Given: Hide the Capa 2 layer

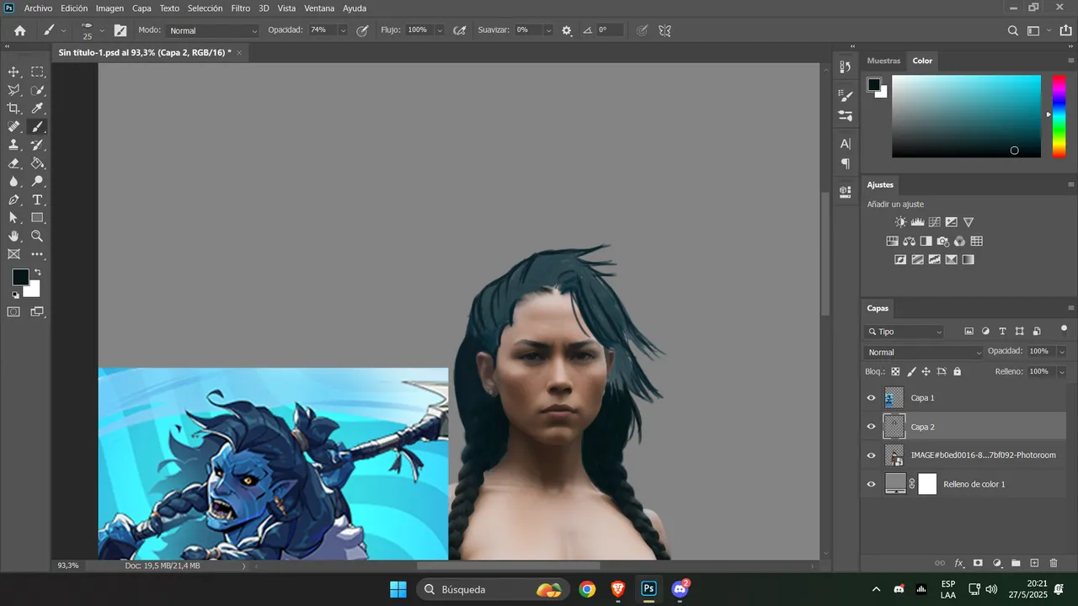Looking at the screenshot, I should pyautogui.click(x=872, y=427).
